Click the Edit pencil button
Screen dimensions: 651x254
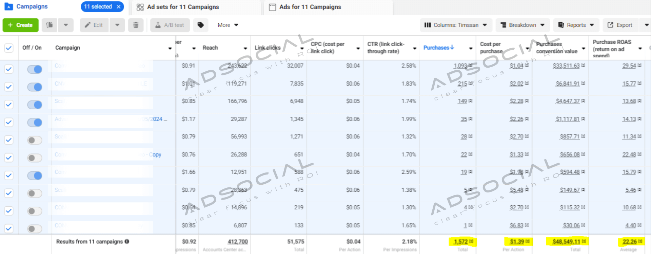pyautogui.click(x=94, y=25)
